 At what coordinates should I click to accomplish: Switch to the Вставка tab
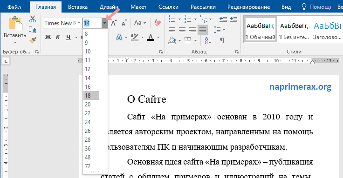pos(78,7)
